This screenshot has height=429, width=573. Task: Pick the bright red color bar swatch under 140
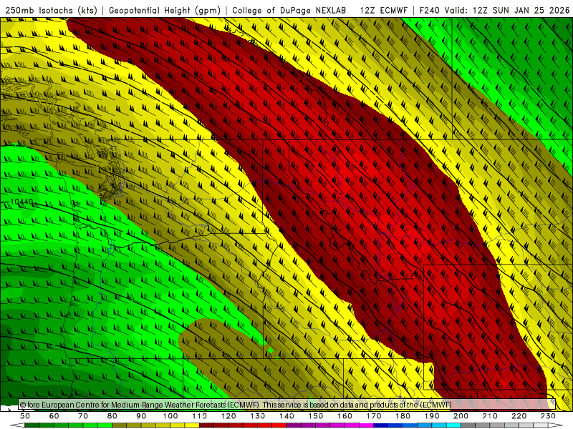click(279, 425)
